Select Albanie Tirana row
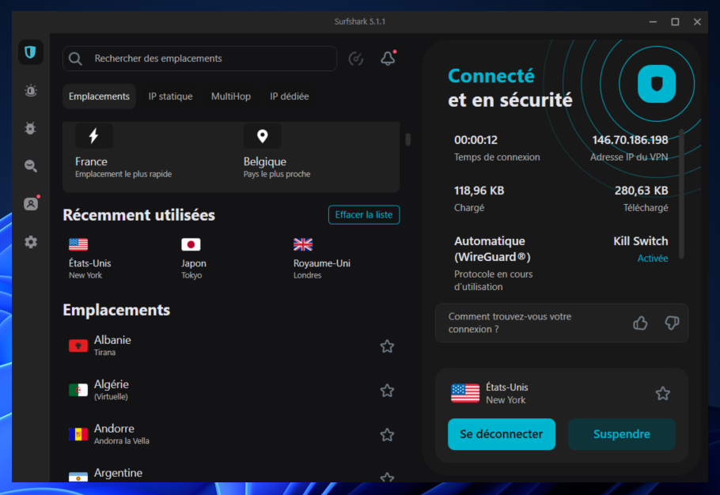Image resolution: width=720 pixels, height=495 pixels. tap(231, 346)
